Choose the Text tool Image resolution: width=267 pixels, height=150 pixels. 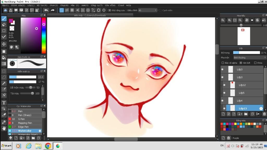(x=4, y=103)
